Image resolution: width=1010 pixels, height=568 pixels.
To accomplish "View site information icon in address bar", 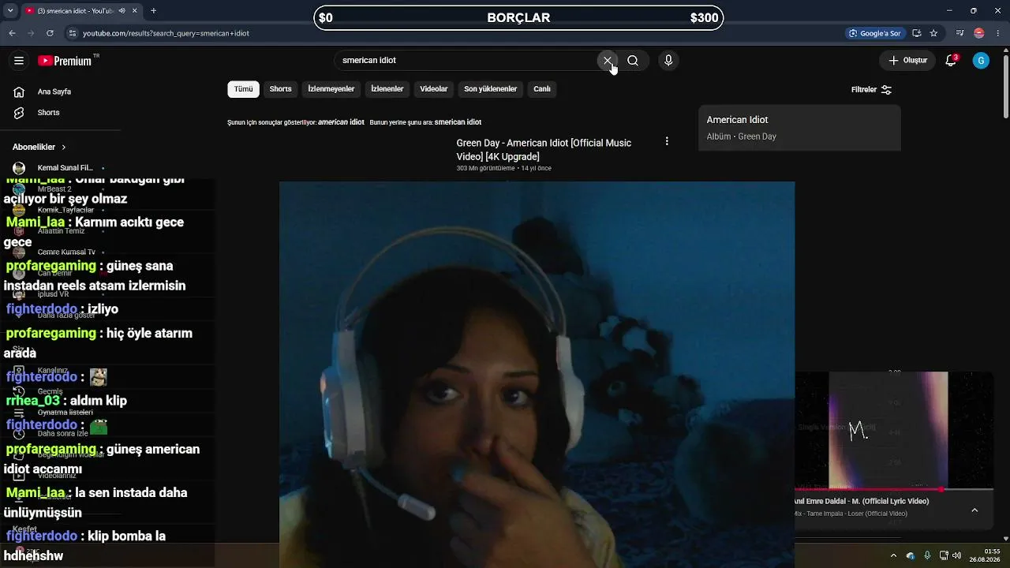I will (x=73, y=33).
